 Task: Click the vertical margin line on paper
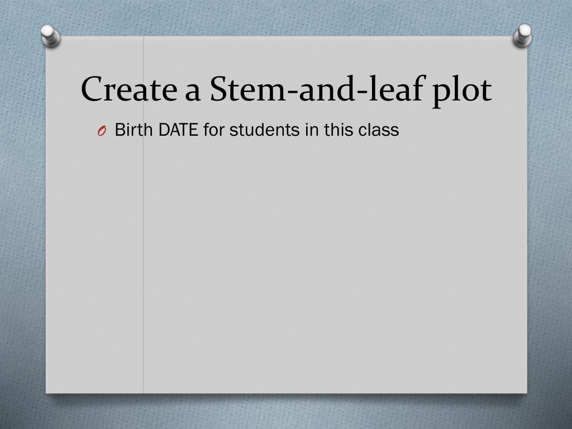point(144,255)
